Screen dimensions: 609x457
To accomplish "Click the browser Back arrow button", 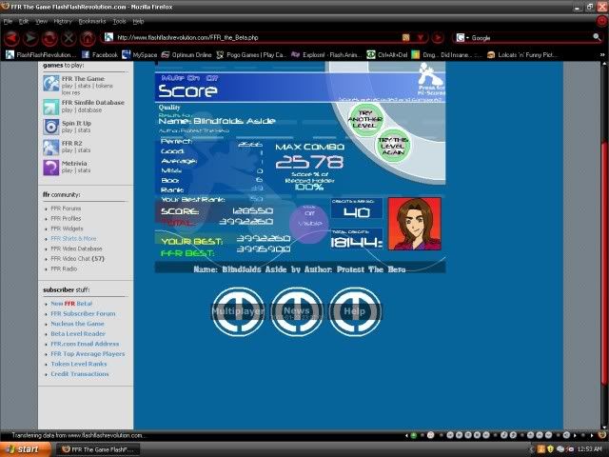I will click(10, 38).
